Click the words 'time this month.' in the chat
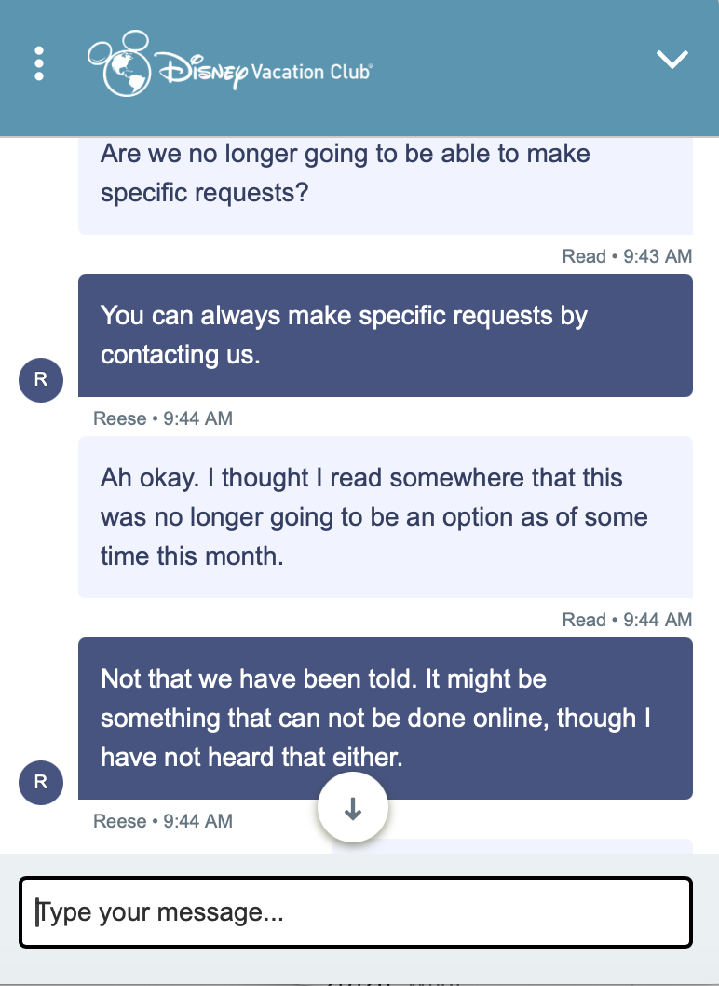Screen dimensions: 719x986 (191, 556)
